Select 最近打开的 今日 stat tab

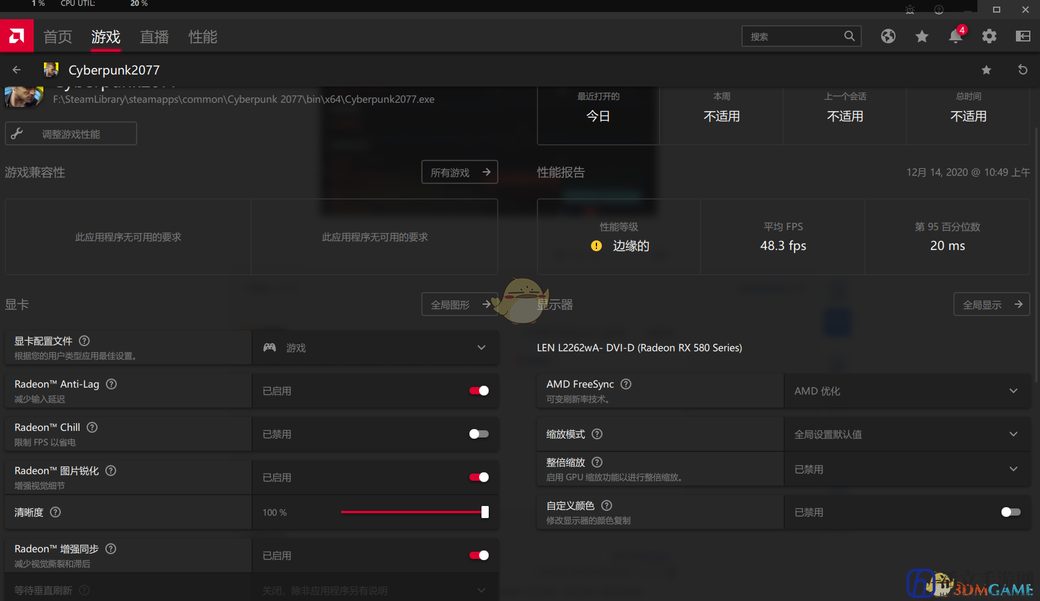pyautogui.click(x=598, y=115)
